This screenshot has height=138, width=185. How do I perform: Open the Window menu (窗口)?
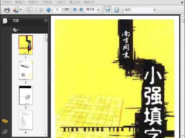pos(75,2)
